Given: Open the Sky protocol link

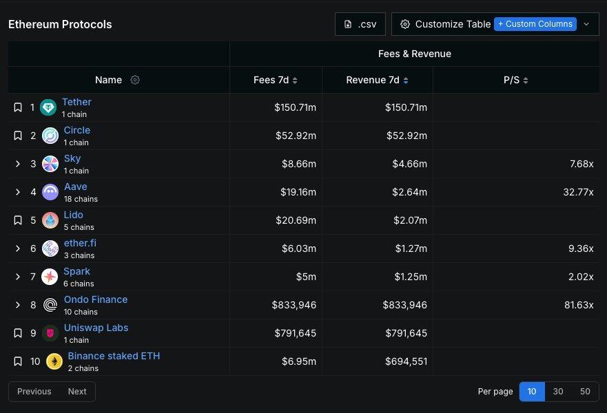Looking at the screenshot, I should 72,158.
